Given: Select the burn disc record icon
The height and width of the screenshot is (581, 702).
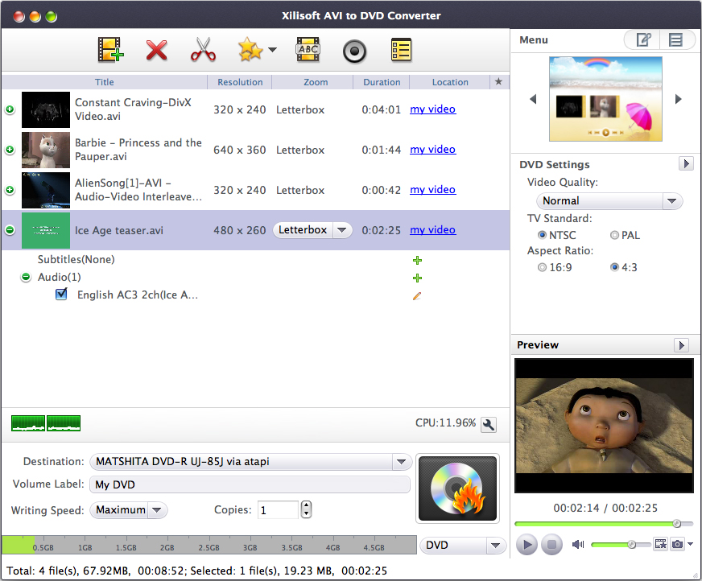Looking at the screenshot, I should coord(354,49).
